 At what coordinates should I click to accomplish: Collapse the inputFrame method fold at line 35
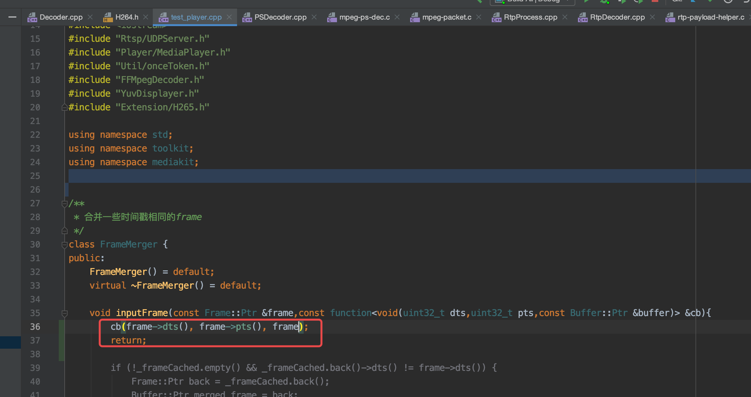tap(64, 313)
